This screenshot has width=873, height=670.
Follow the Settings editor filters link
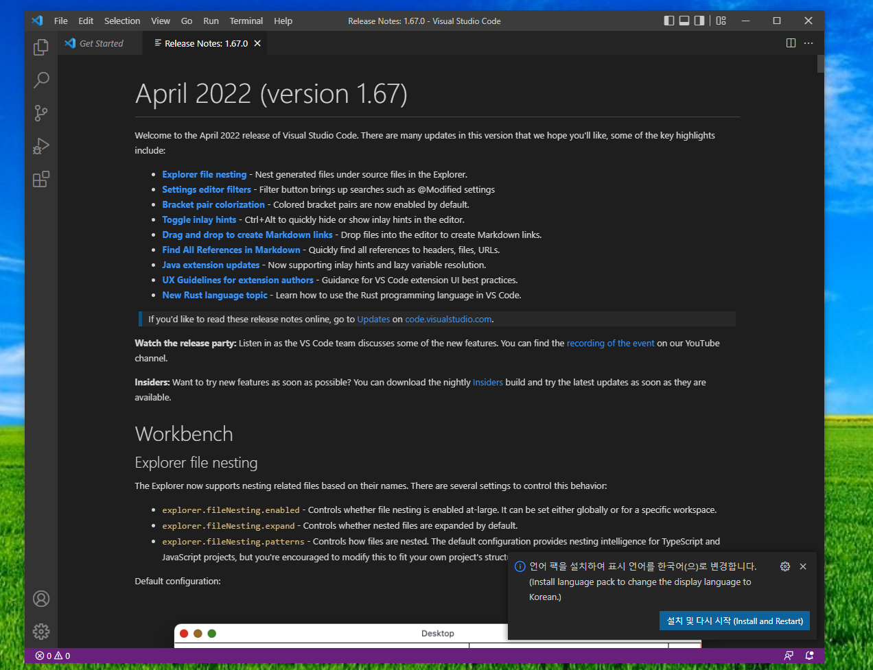click(207, 189)
